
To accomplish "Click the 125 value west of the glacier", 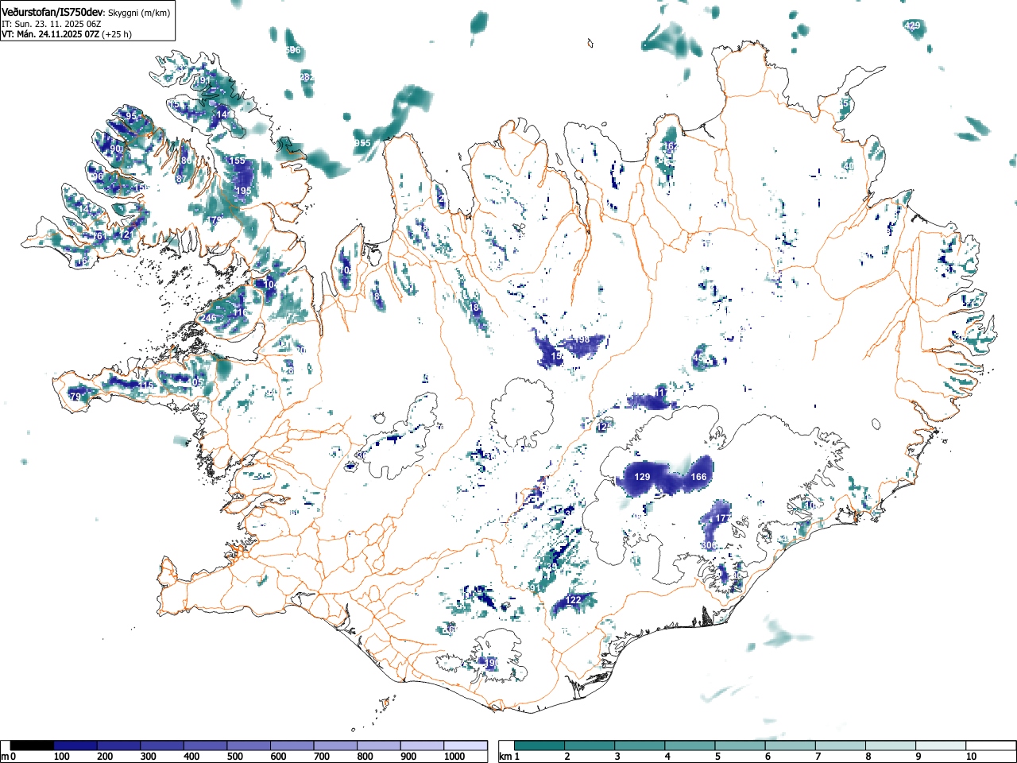I will (605, 427).
